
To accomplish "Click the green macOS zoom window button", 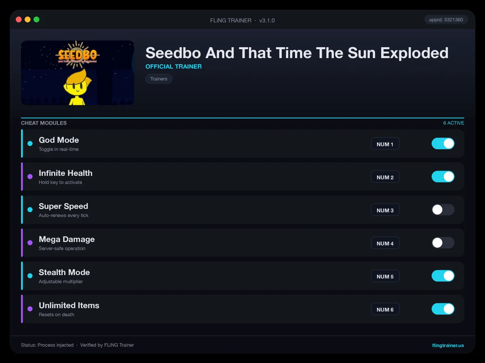I will [x=36, y=19].
